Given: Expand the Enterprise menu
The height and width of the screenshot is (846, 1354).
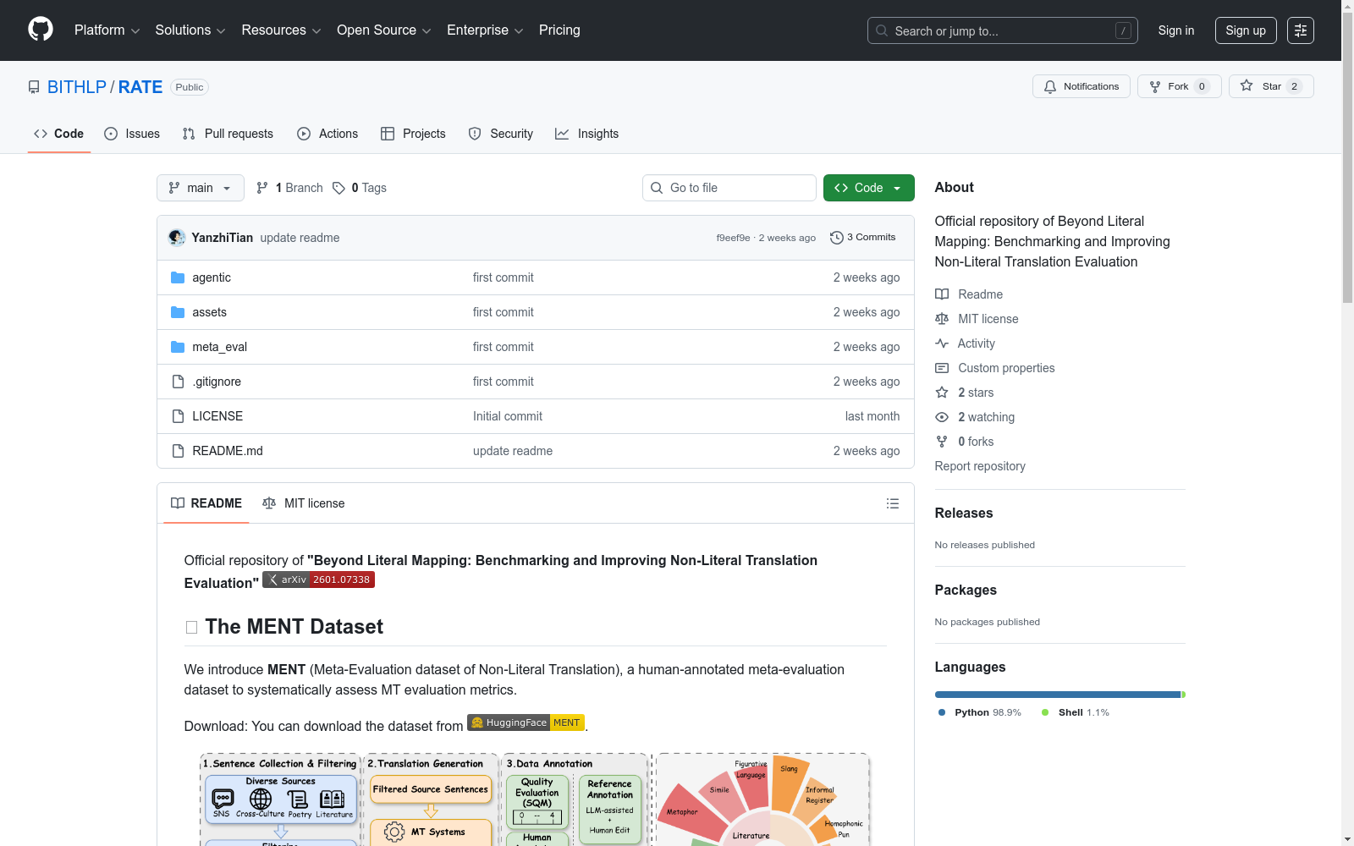Looking at the screenshot, I should (x=485, y=30).
